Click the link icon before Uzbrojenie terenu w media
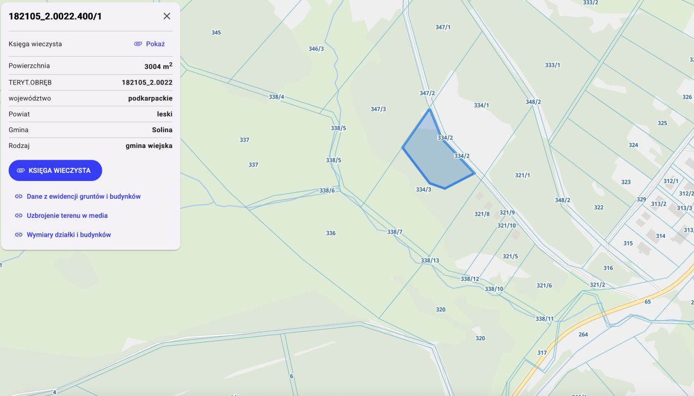The image size is (694, 396). click(19, 216)
